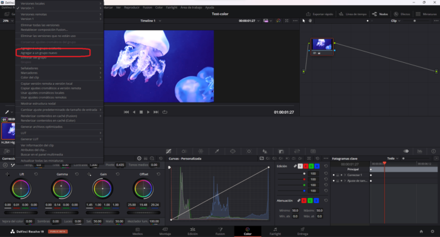Screen dimensions: 440x237
Task: Toggle the Línea de tiempo button
Action: (x=353, y=14)
